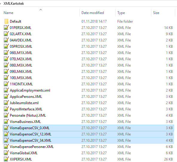Select the XXPERSX.XML file icon
The height and width of the screenshot is (162, 177).
pos(6,159)
